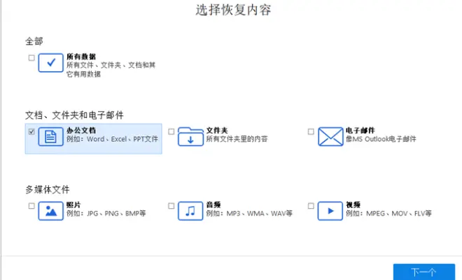
Task: Check the 音频 checkbox
Action: pos(171,206)
